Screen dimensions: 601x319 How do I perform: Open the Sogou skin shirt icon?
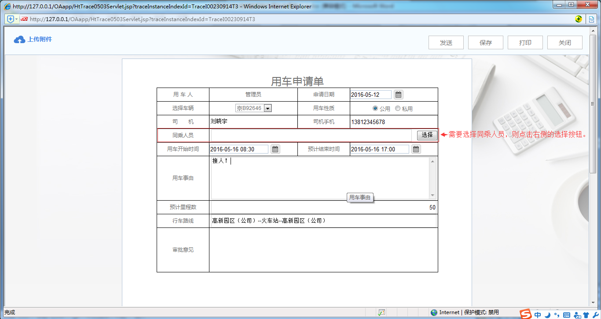587,315
